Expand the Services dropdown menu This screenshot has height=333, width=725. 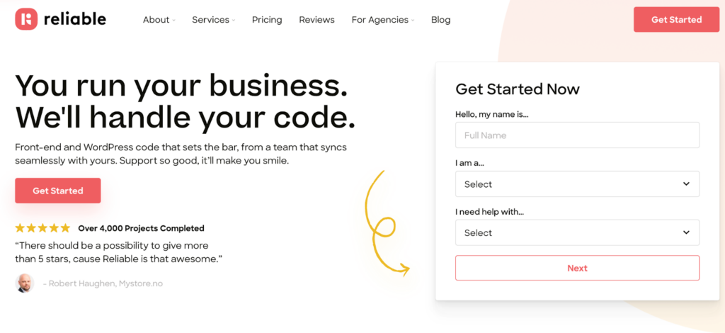coord(213,20)
